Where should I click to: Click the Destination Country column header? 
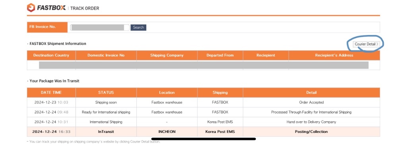click(x=51, y=55)
